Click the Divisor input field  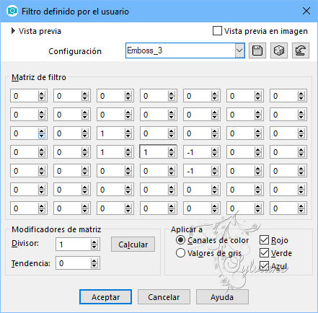pyautogui.click(x=74, y=244)
